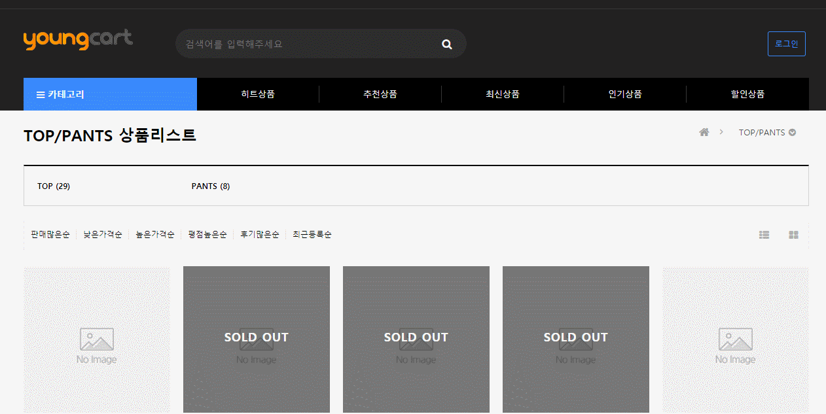Go to 인기상품 page
The height and width of the screenshot is (414, 826).
pos(625,94)
